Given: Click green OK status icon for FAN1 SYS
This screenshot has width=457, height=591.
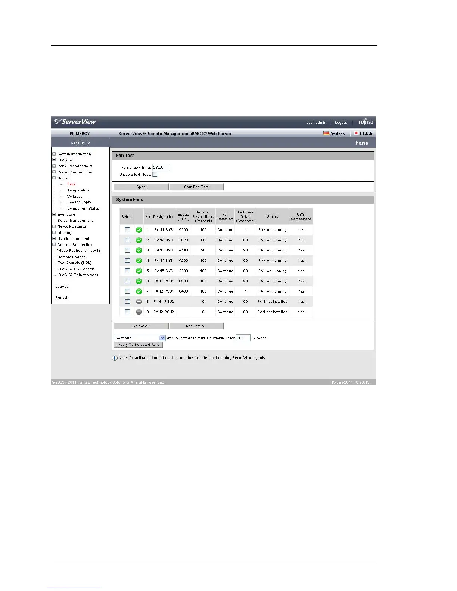Looking at the screenshot, I should click(x=139, y=230).
